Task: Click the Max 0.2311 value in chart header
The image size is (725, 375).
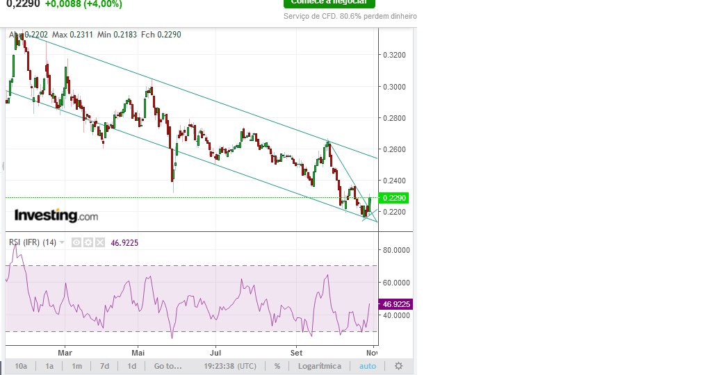Action: click(72, 35)
